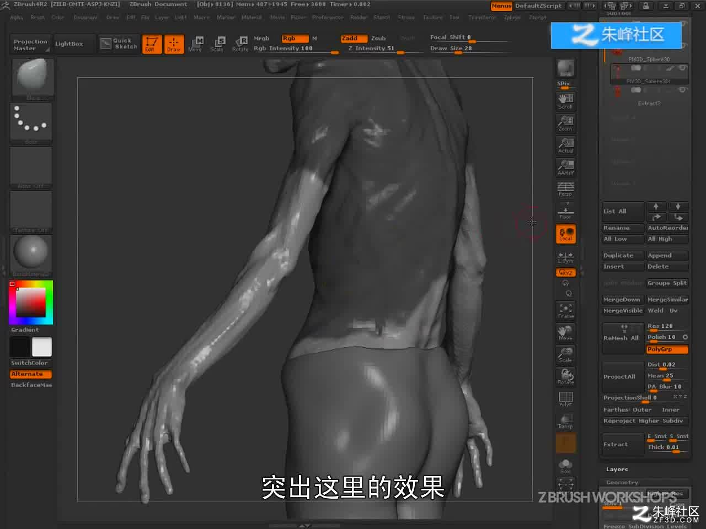706x529 pixels.
Task: Click the SwitchColor button
Action: tap(31, 363)
